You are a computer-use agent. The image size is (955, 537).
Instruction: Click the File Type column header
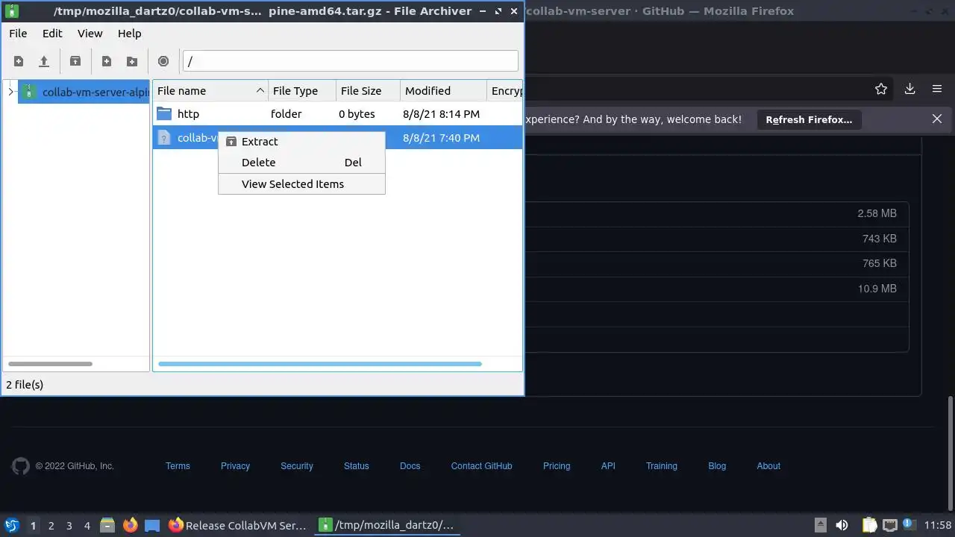tap(302, 91)
